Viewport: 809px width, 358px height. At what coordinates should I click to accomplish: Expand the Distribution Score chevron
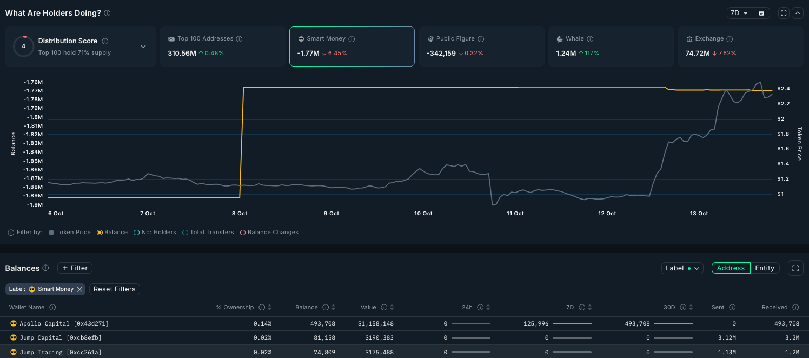143,47
